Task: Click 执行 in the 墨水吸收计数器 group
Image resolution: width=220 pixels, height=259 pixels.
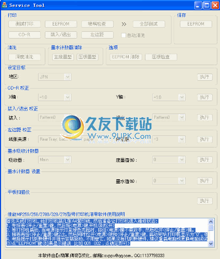Action: point(205,160)
